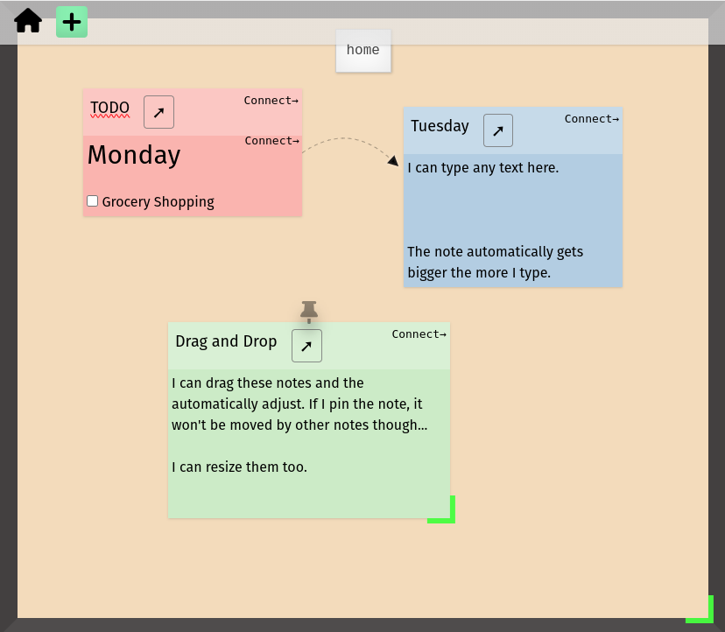The width and height of the screenshot is (725, 632).
Task: Toggle the Grocery Shopping checkbox
Action: tap(92, 200)
